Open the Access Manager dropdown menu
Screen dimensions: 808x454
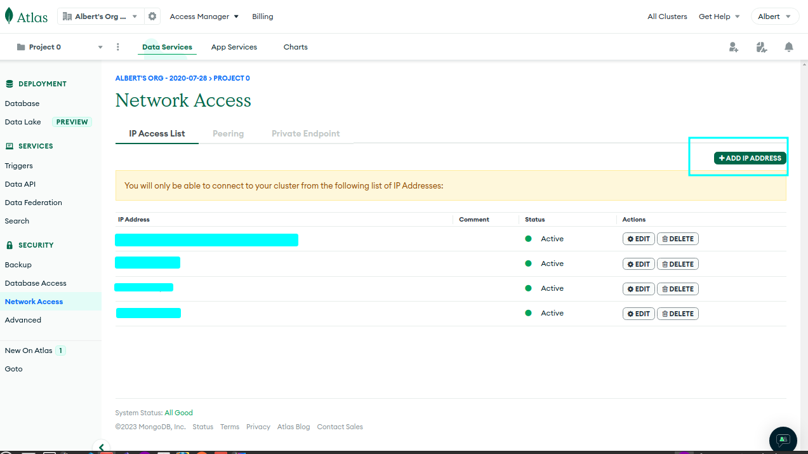point(204,17)
